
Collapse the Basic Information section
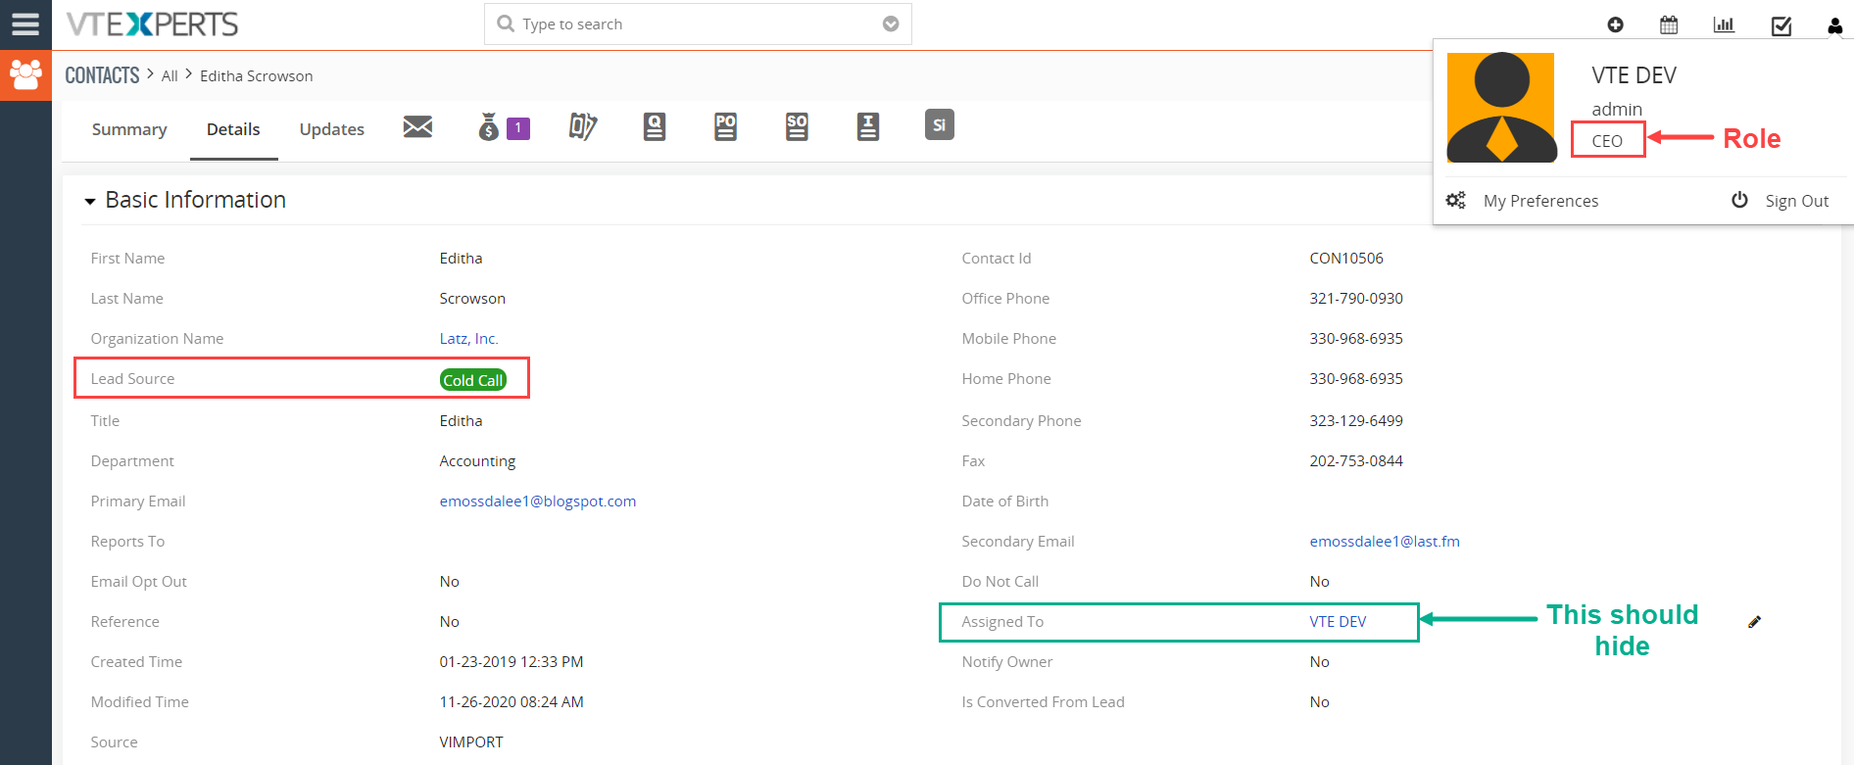(90, 201)
